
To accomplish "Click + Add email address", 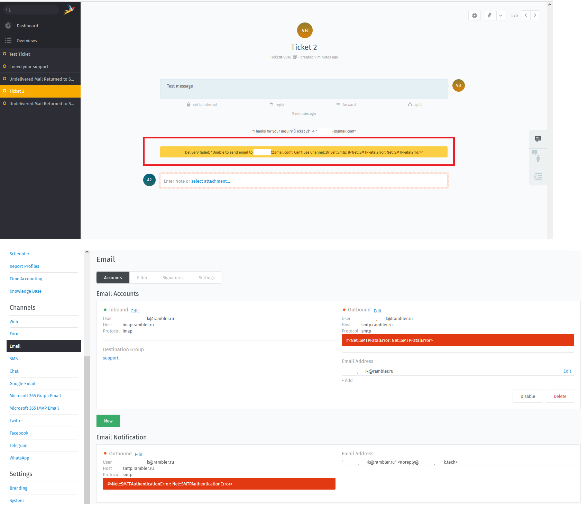I will tap(347, 381).
